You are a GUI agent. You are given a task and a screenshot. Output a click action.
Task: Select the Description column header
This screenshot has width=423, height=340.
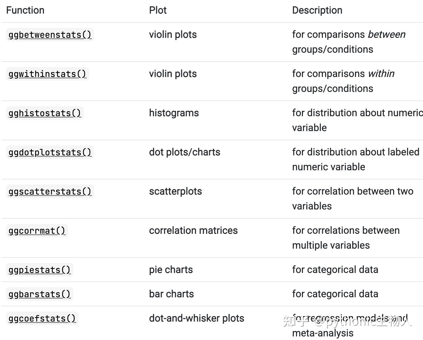[317, 10]
